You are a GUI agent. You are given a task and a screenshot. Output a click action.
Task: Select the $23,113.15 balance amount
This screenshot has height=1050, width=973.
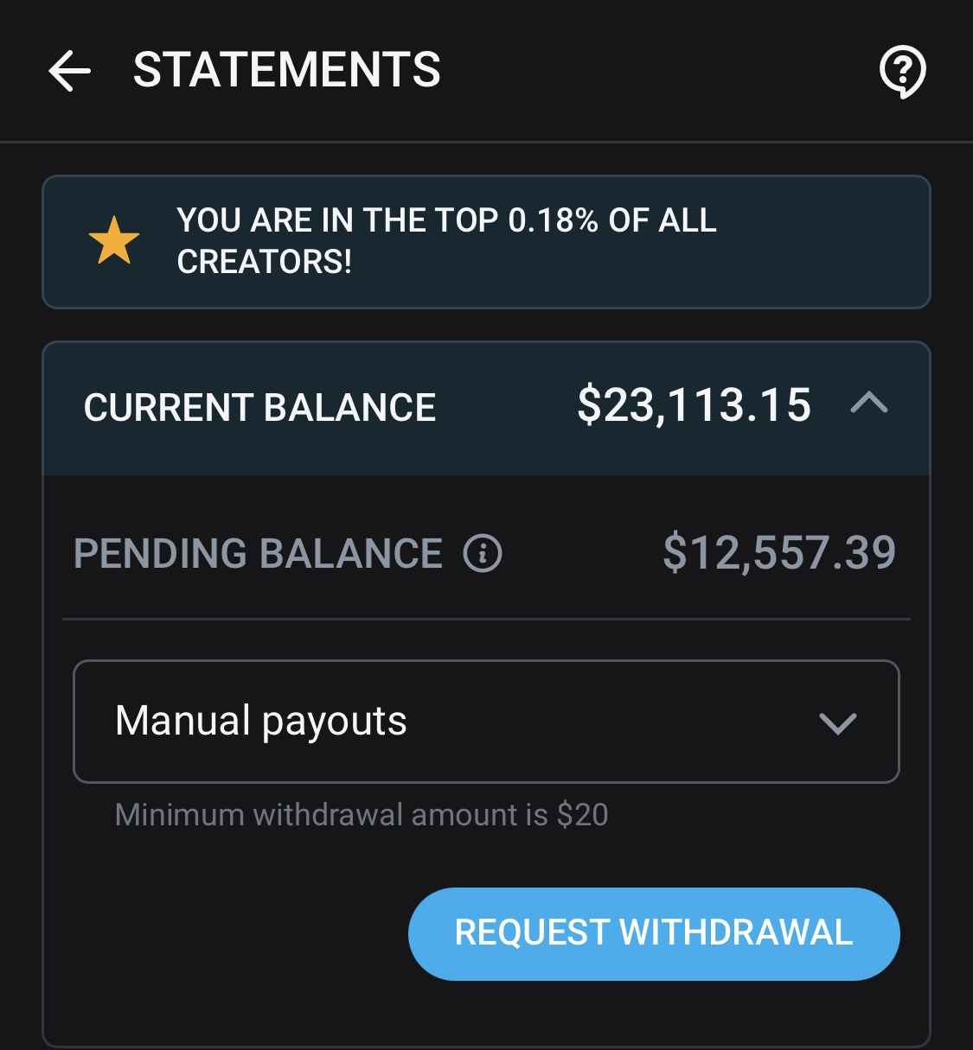pos(695,405)
